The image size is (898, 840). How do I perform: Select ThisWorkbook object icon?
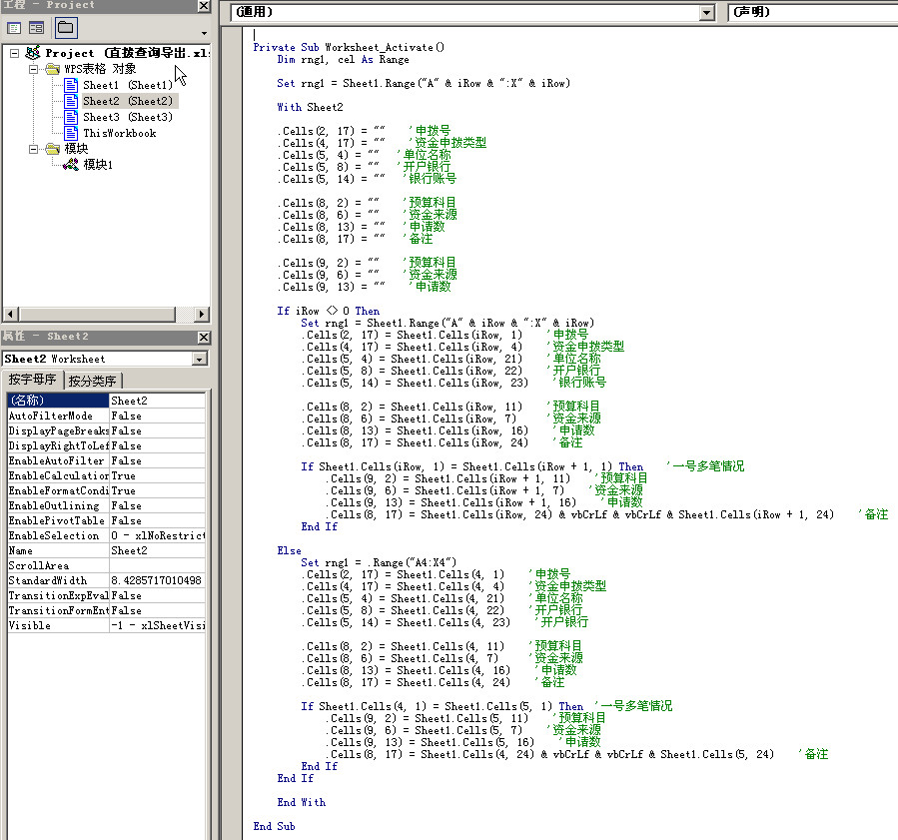point(71,133)
